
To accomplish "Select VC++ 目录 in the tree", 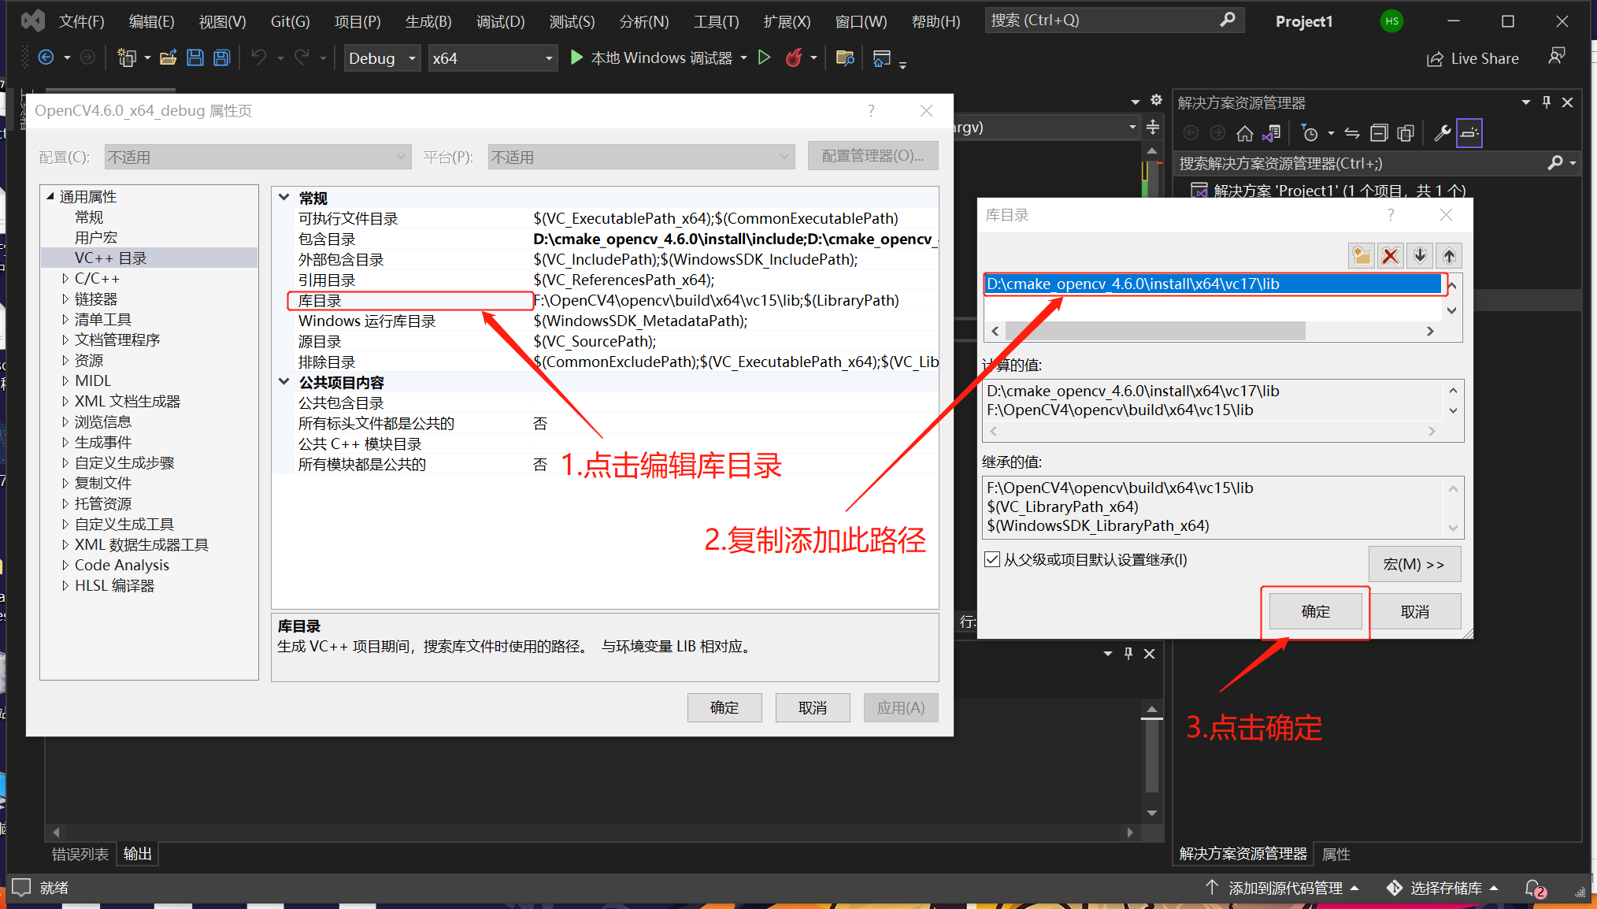I will [x=150, y=258].
